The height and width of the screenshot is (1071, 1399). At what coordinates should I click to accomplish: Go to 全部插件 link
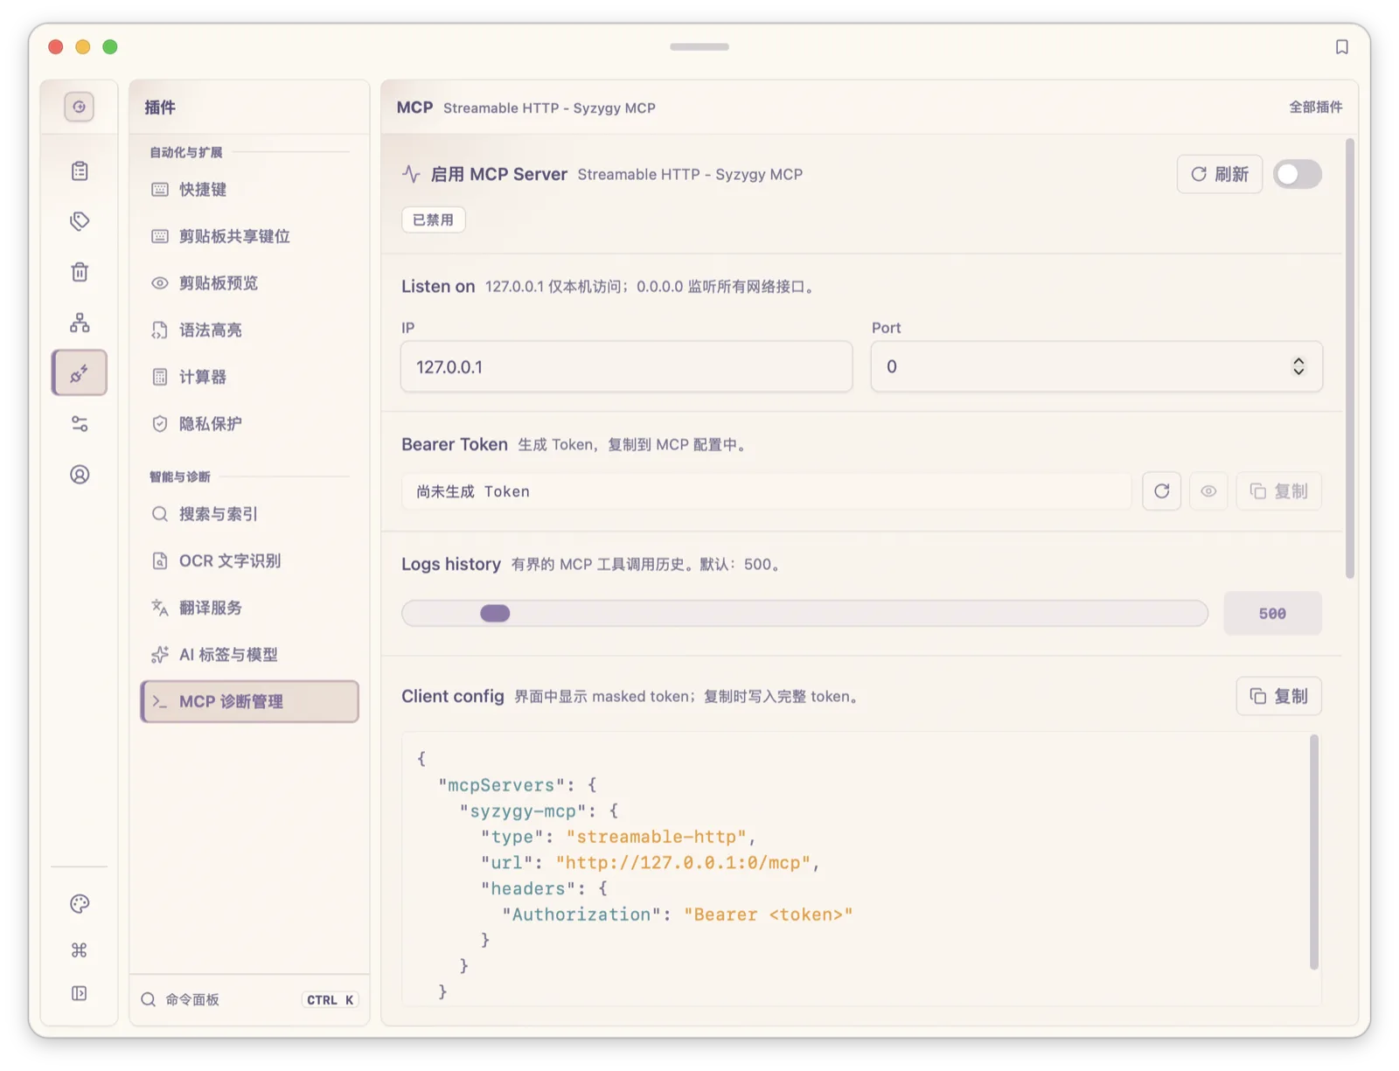1316,107
